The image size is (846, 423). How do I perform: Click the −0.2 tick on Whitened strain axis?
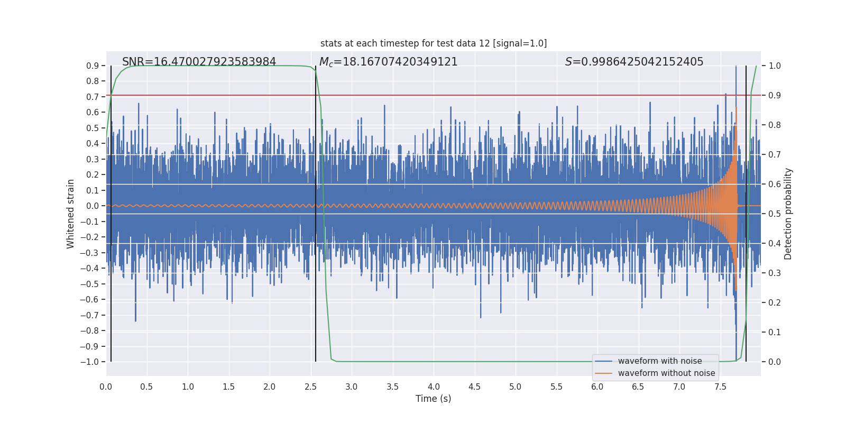(x=89, y=237)
